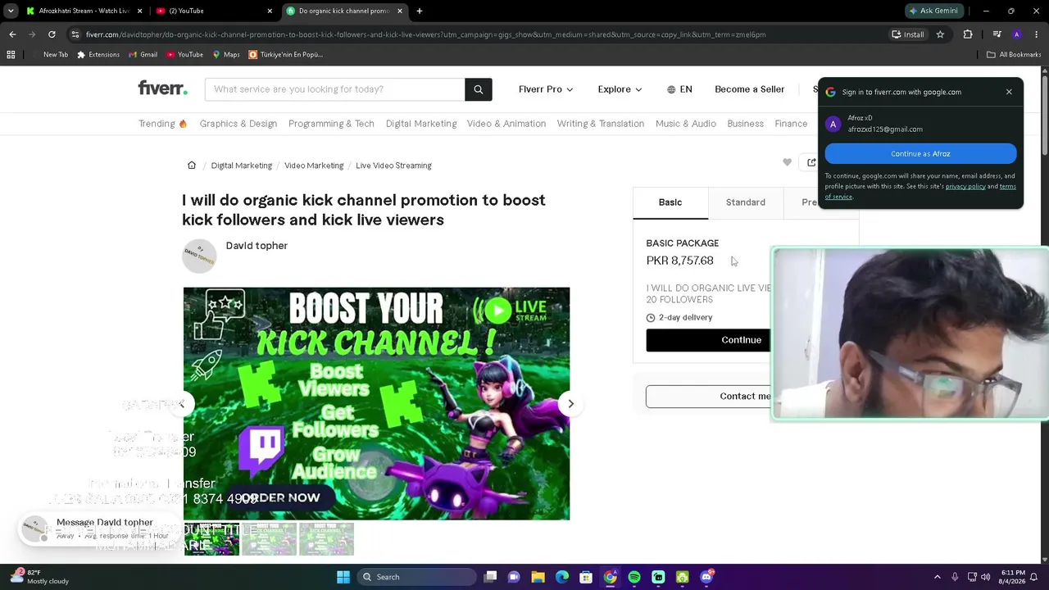Open Programming & Tech category
The image size is (1049, 590).
pyautogui.click(x=331, y=124)
